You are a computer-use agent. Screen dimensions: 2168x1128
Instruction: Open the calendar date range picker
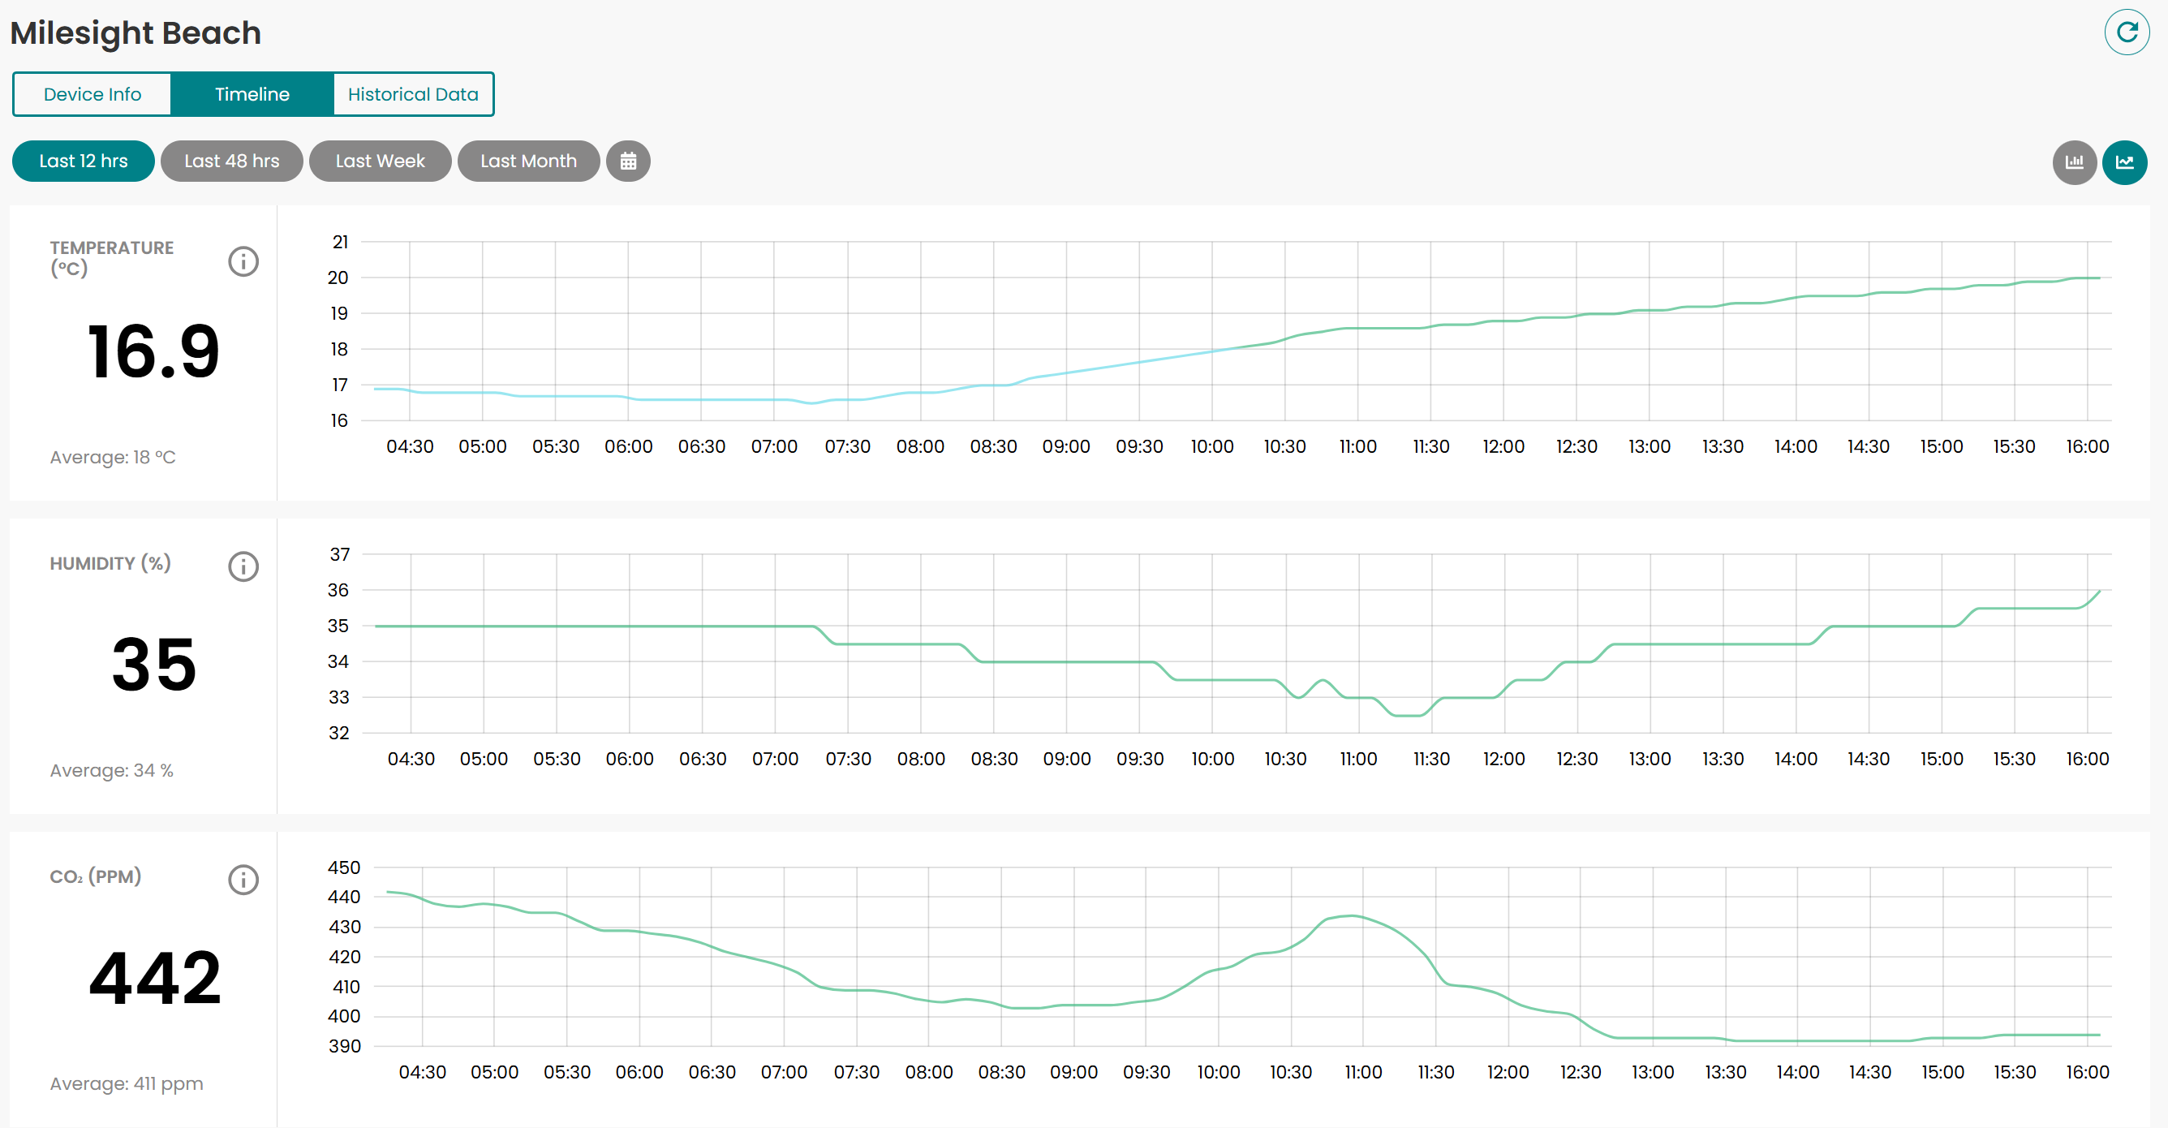(628, 161)
